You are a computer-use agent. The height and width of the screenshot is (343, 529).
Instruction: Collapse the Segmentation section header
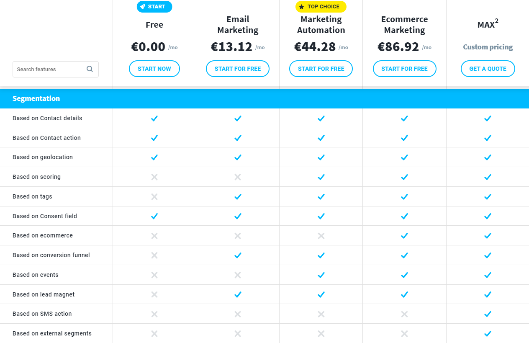click(x=264, y=98)
